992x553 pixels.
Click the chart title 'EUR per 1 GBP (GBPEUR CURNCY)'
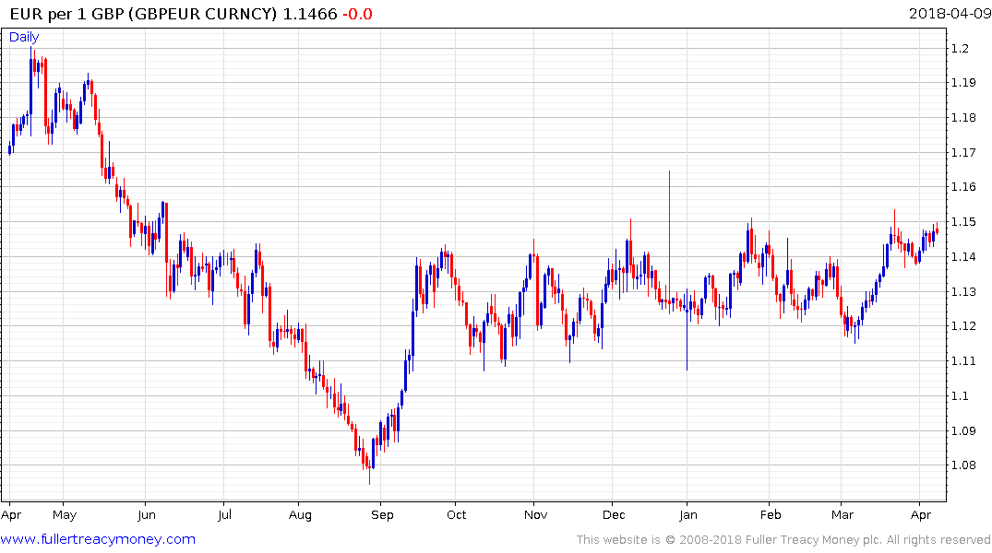tap(144, 14)
